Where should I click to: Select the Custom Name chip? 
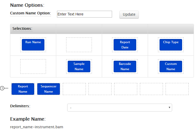pyautogui.click(x=171, y=66)
